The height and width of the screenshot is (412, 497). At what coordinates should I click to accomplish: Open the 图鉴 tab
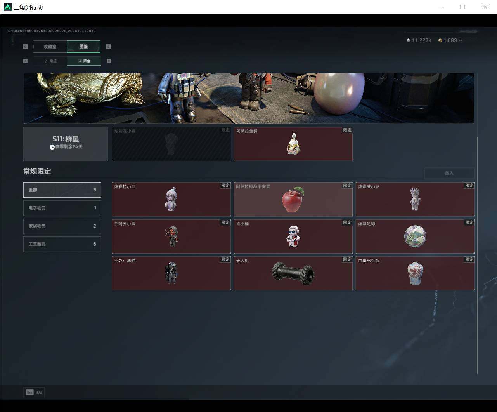tap(84, 47)
